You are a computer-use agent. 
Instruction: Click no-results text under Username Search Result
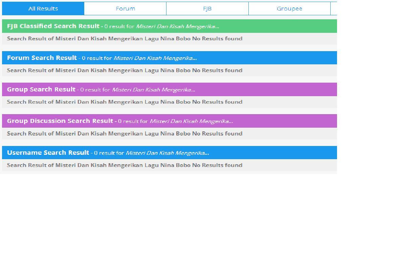click(x=125, y=165)
